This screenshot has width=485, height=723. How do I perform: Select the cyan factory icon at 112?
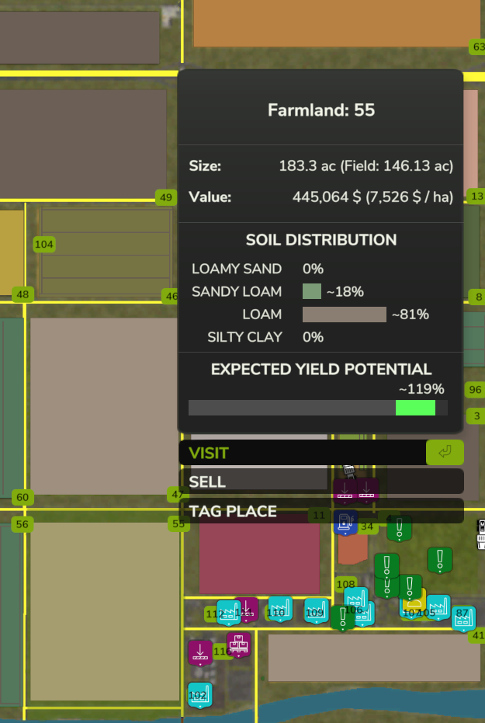click(x=228, y=612)
